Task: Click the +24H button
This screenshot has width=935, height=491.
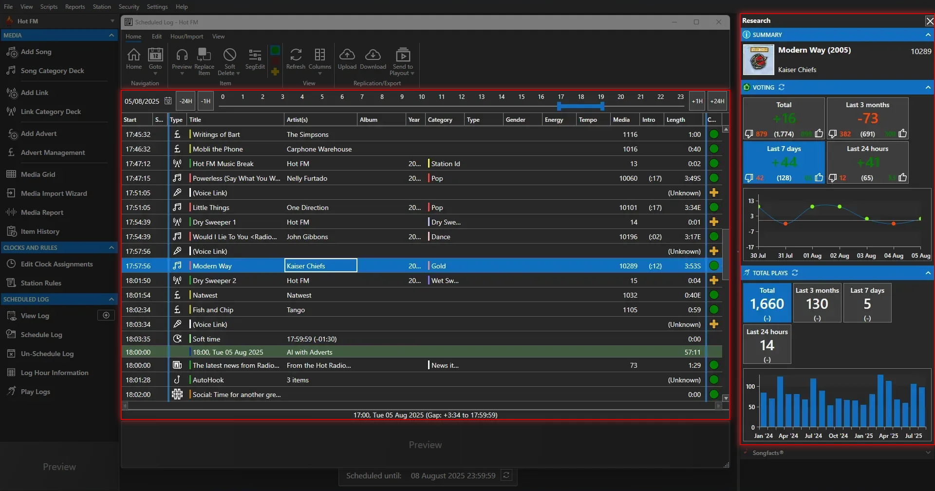Action: tap(717, 101)
